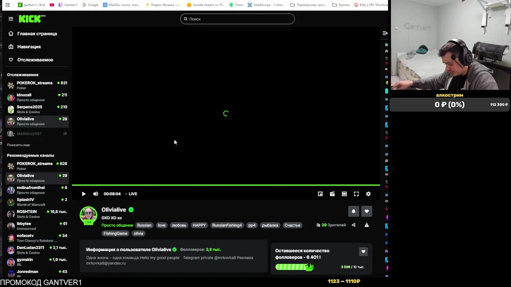Open offline Mellstroy987 channel

point(37,134)
